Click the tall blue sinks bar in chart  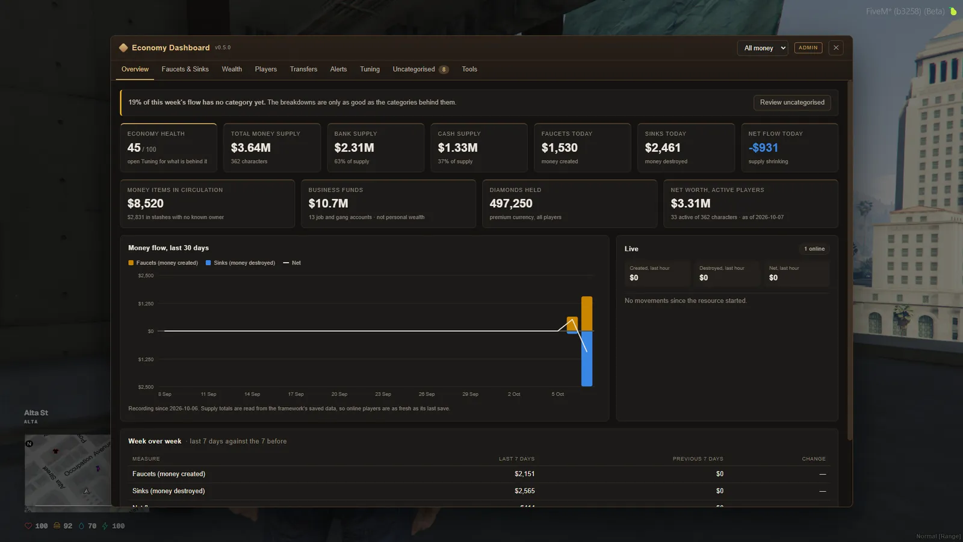(586, 359)
